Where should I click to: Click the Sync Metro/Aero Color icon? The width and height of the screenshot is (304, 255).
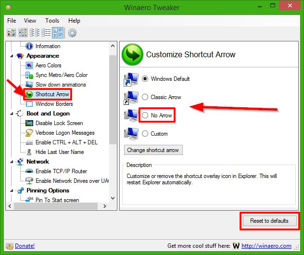[x=29, y=75]
